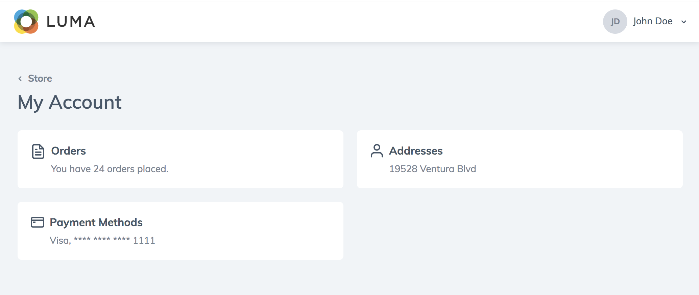Click the Luma colorful circle logo
This screenshot has height=295, width=699.
[x=26, y=22]
